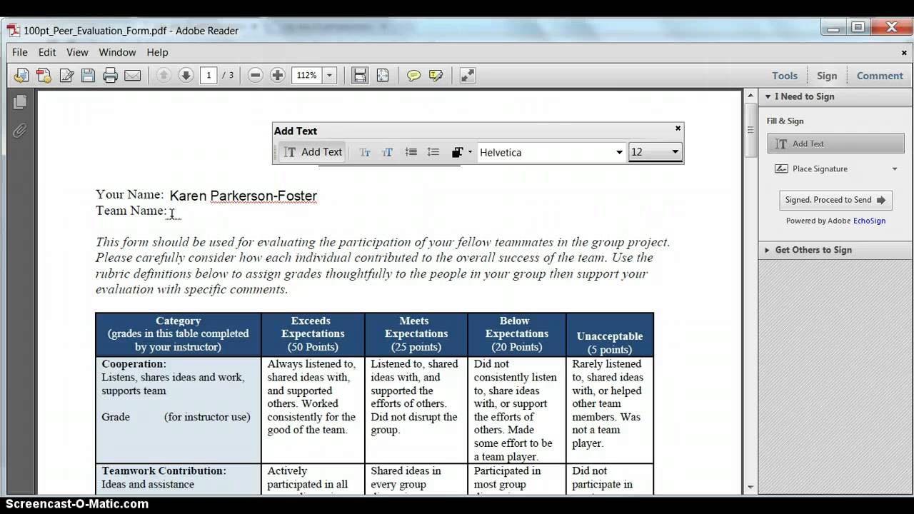Open the Tools pane tab
The image size is (914, 514).
(x=785, y=76)
